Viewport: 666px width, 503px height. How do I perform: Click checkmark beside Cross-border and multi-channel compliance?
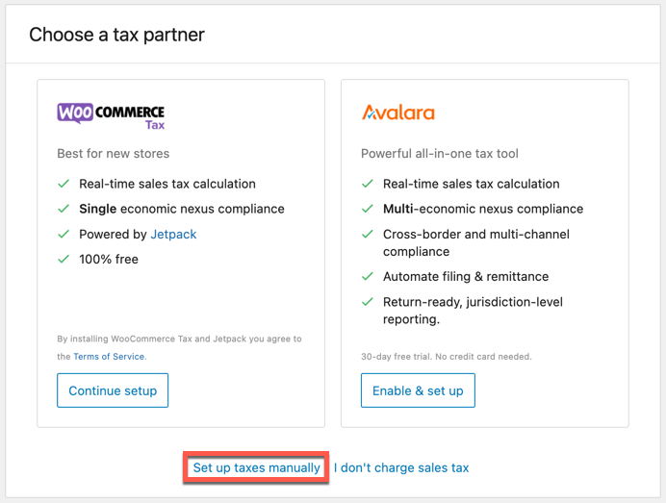368,234
